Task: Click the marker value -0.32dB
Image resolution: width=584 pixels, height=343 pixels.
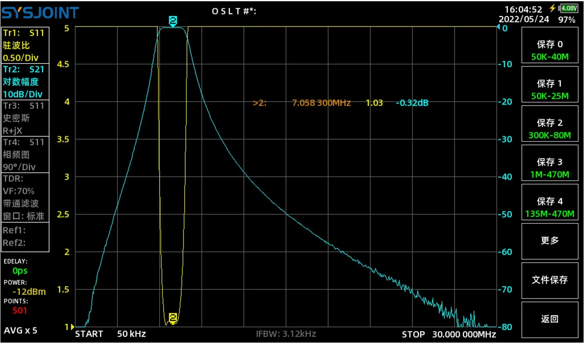Action: click(x=412, y=103)
